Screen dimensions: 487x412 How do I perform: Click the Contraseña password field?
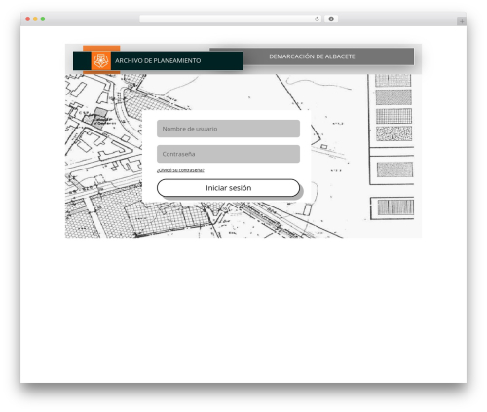click(x=228, y=154)
